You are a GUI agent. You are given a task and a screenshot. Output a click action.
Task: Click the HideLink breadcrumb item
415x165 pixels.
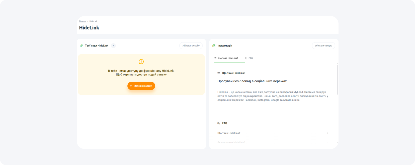93,21
